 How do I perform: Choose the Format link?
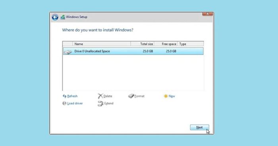click(139, 96)
